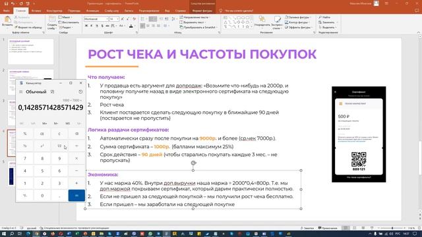Toggle strikethrough formatting

[107, 26]
